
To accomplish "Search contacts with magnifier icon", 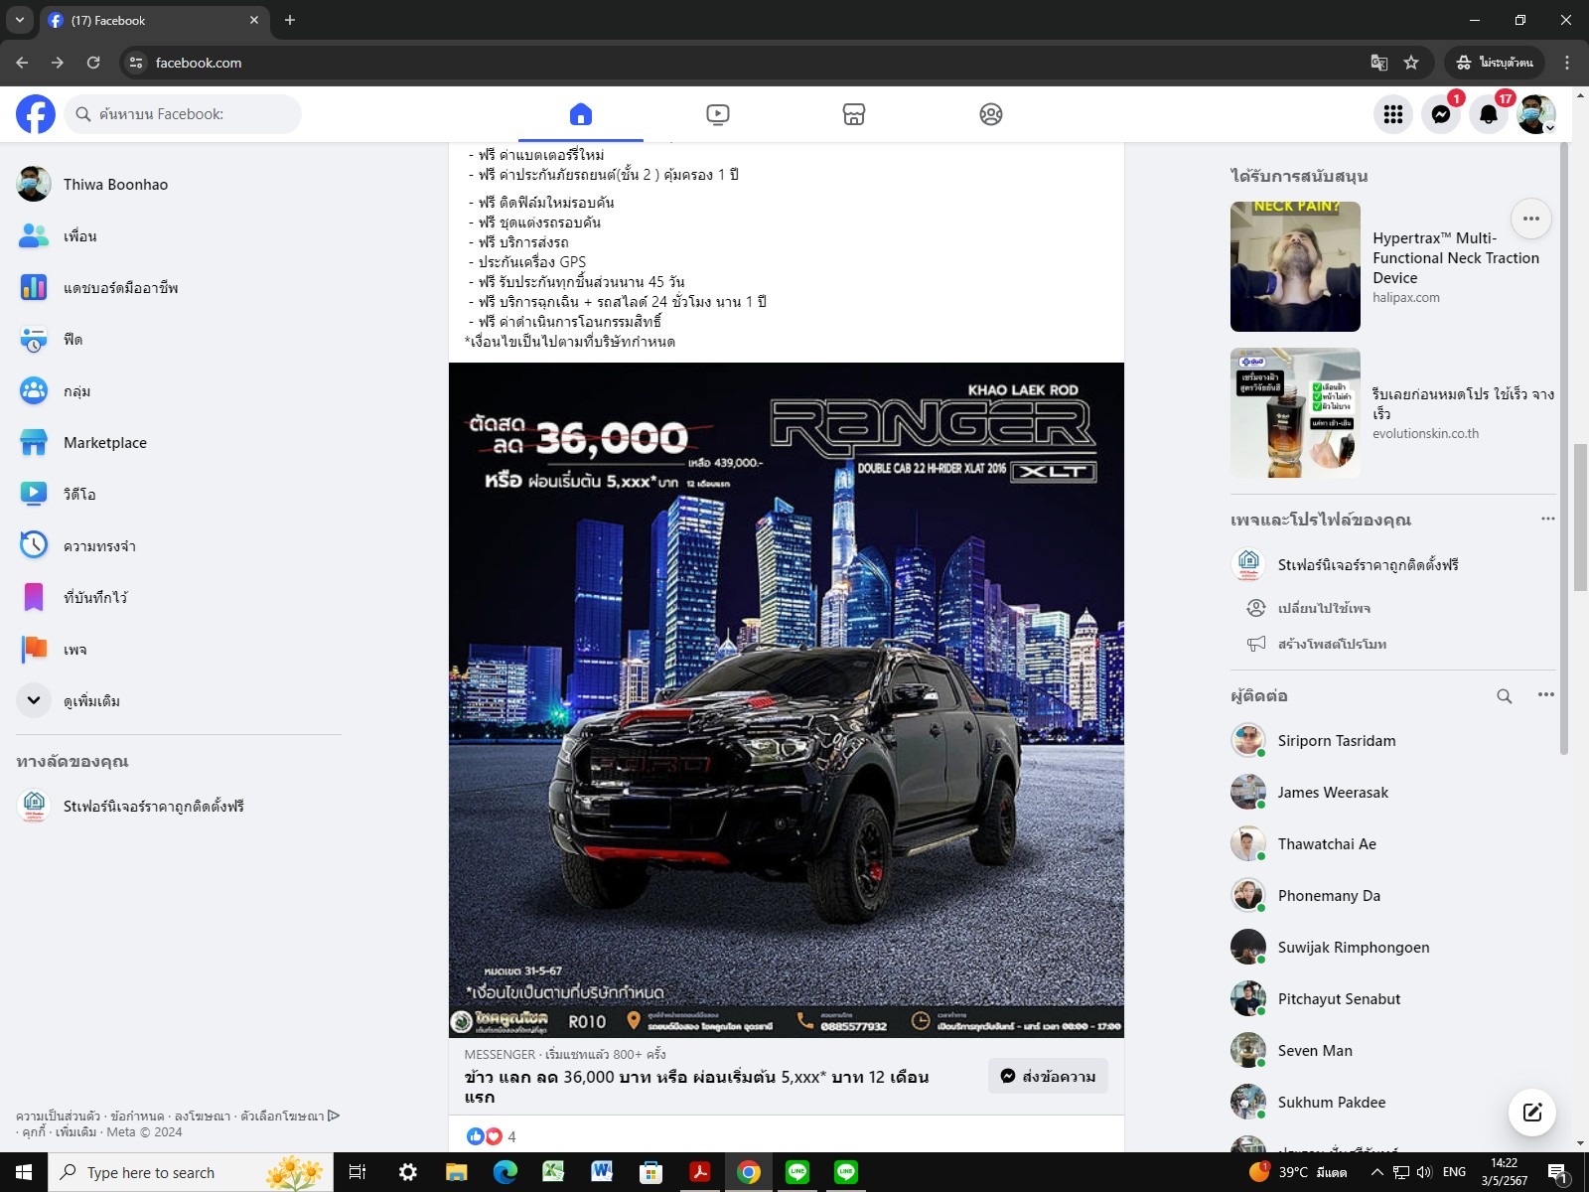I will (x=1504, y=696).
